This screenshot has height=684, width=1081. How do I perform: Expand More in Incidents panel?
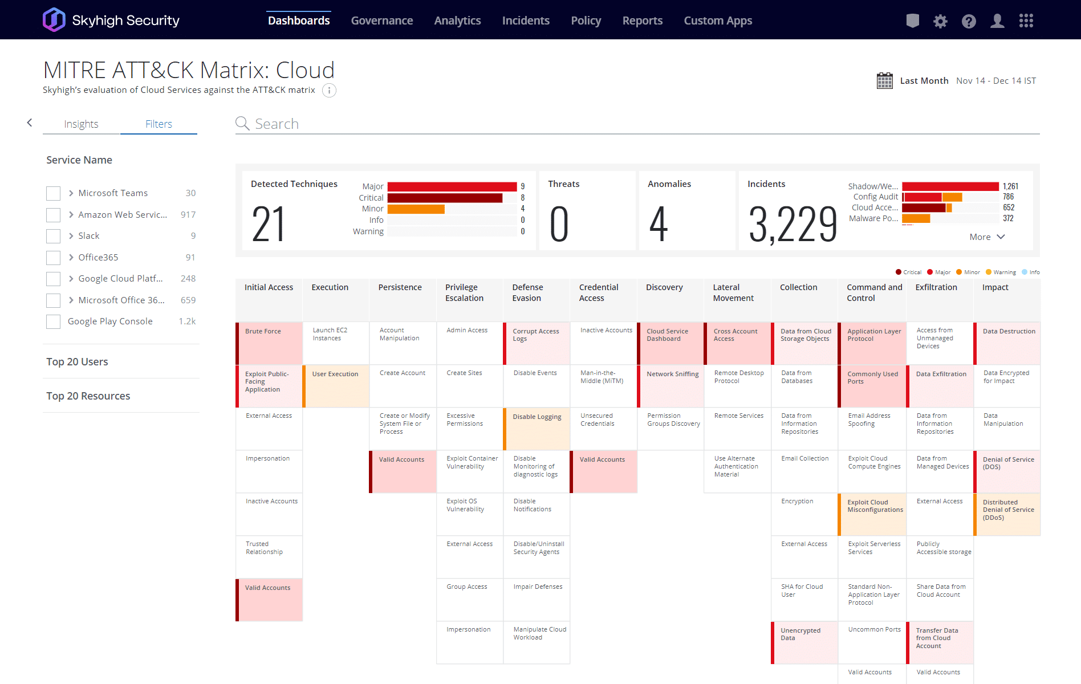987,237
